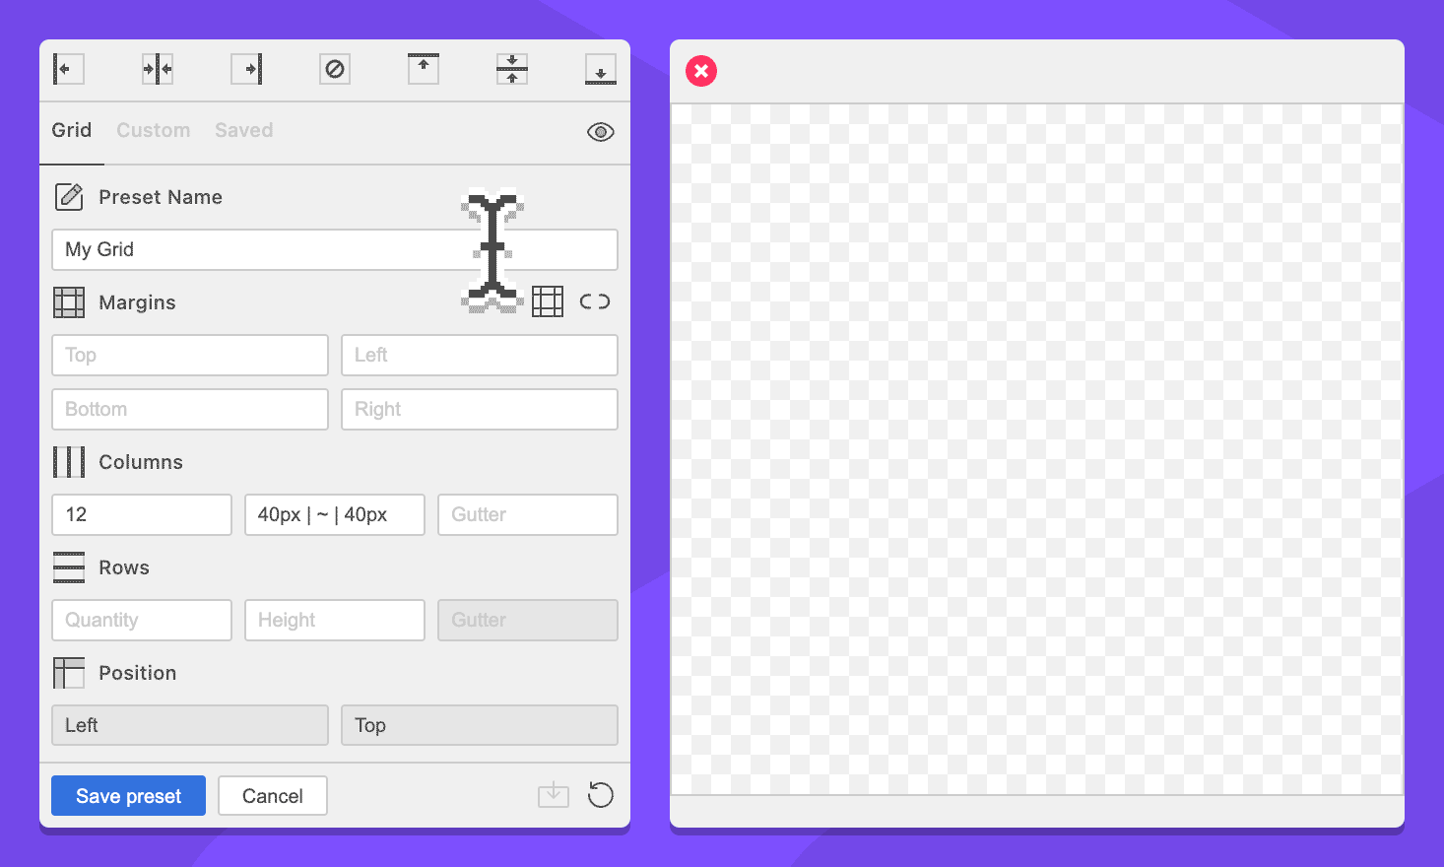Add a guide at the top edge

(424, 69)
